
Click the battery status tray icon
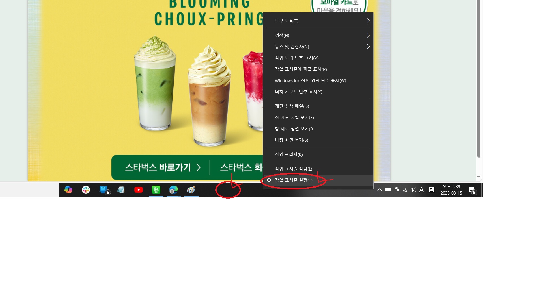388,190
